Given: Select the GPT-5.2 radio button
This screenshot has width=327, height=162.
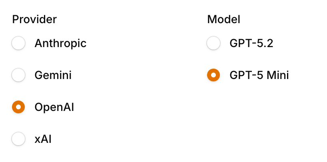Looking at the screenshot, I should [213, 43].
